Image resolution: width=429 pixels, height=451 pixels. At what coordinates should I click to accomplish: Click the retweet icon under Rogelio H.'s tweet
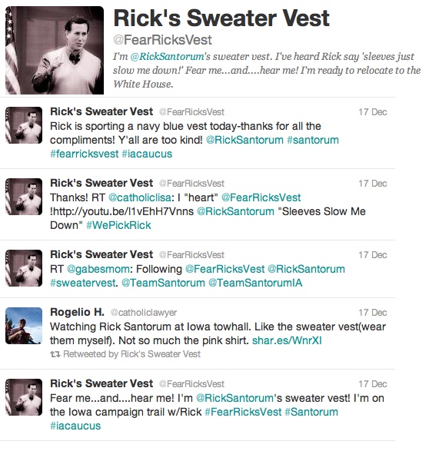tap(55, 354)
